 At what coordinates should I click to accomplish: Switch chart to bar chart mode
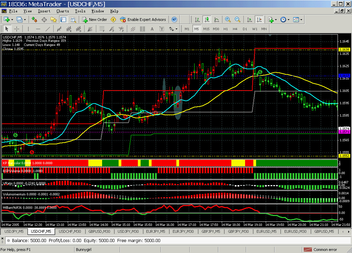point(197,20)
